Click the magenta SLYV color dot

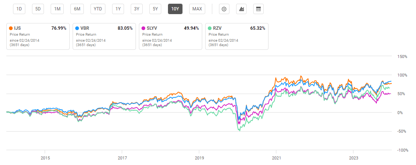[144, 28]
